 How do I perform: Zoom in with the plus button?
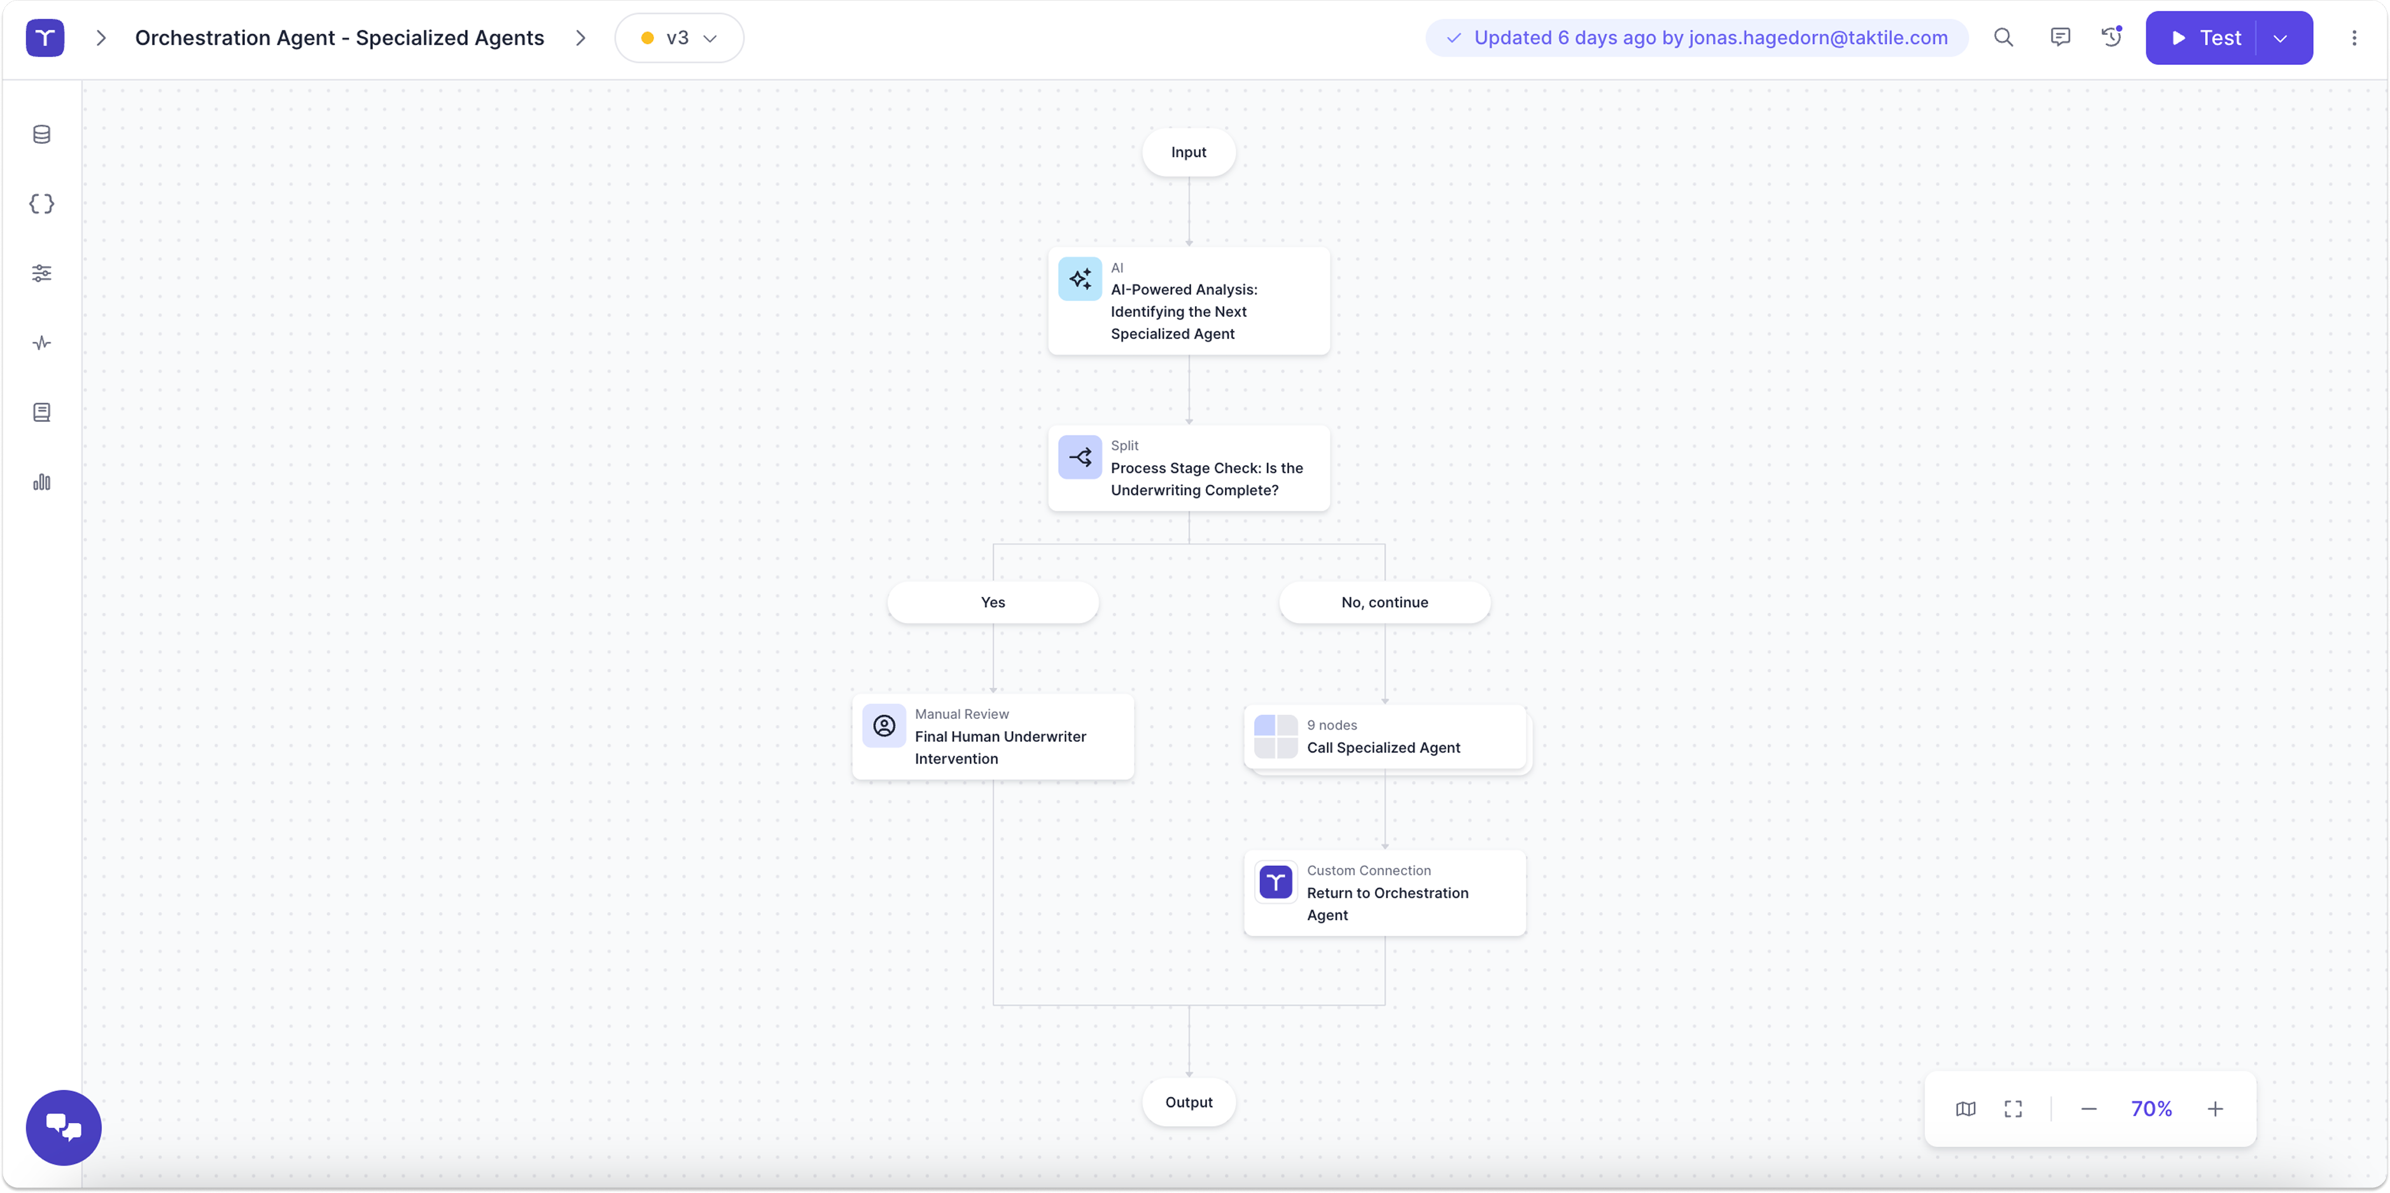click(x=2214, y=1108)
